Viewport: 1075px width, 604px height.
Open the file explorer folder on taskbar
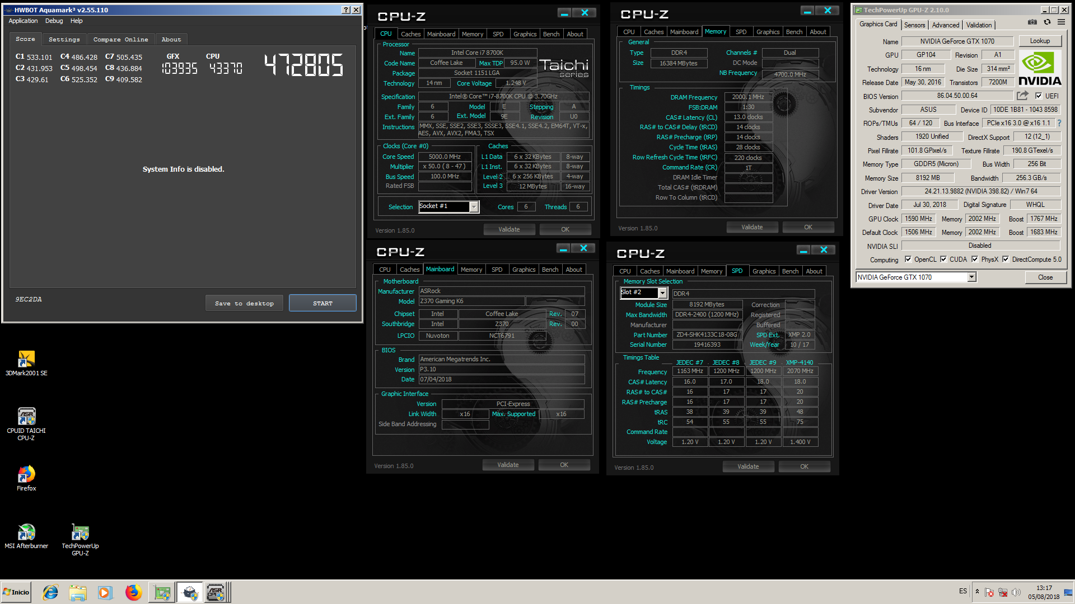[x=78, y=592]
